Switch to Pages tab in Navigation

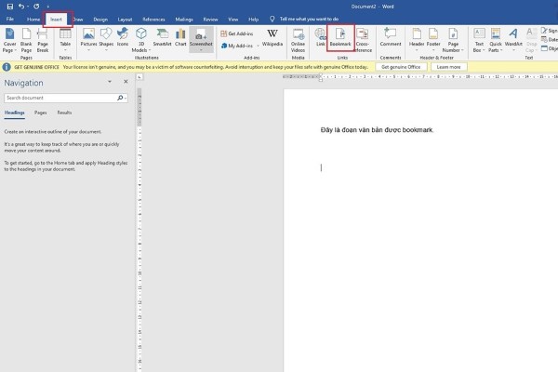click(x=41, y=112)
